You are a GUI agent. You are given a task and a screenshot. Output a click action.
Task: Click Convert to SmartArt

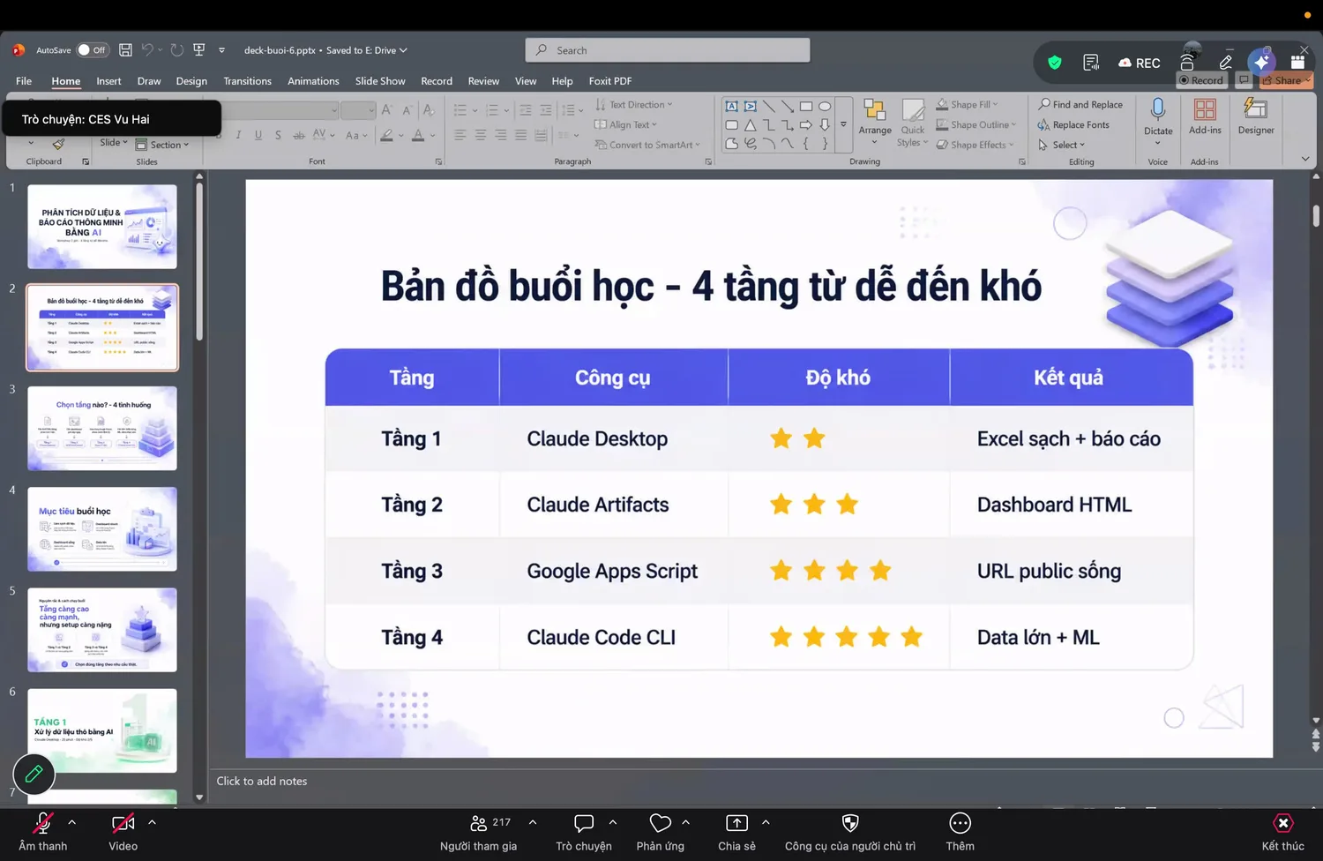click(x=647, y=145)
